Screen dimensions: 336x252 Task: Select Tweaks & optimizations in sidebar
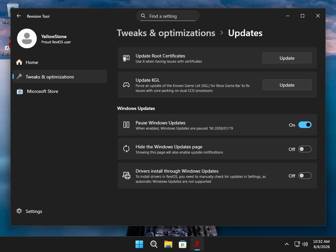60,76
